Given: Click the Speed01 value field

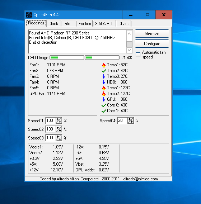Looking at the screenshot, I should click(x=51, y=120).
